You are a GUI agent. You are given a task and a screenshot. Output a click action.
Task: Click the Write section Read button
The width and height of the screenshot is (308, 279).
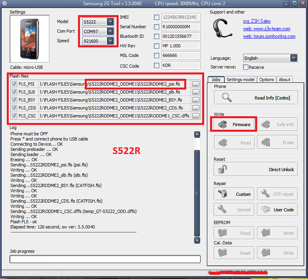[x=234, y=142]
